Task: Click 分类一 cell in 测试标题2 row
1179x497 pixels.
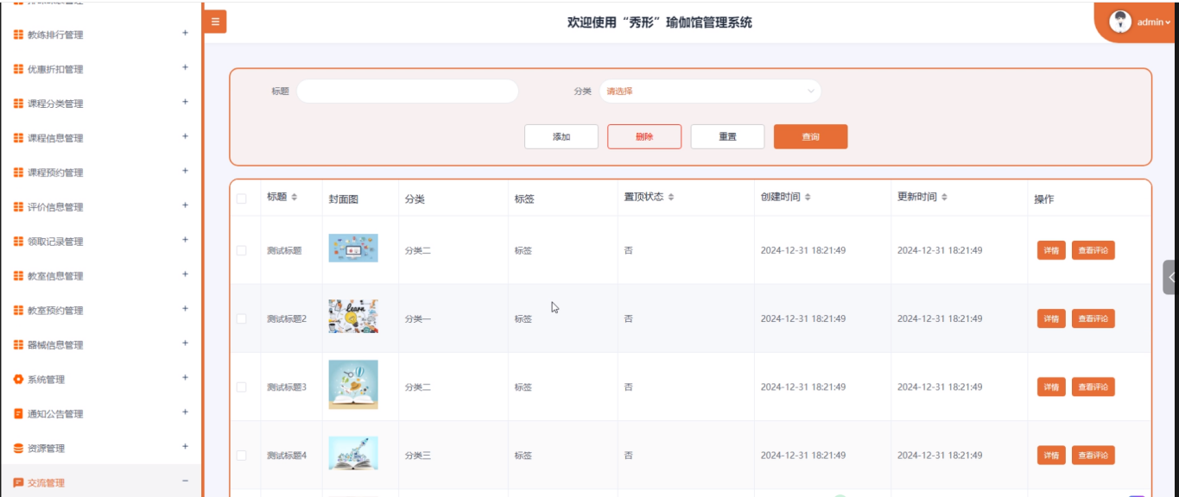Action: pos(418,318)
